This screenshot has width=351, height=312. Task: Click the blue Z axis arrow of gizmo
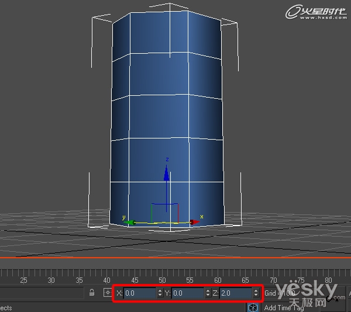coord(166,173)
